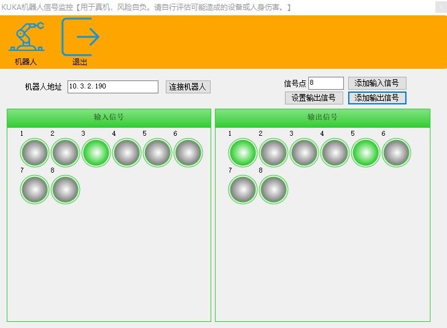The image size is (447, 328).
Task: Focus the 机器人地址 IP address field
Action: (113, 87)
